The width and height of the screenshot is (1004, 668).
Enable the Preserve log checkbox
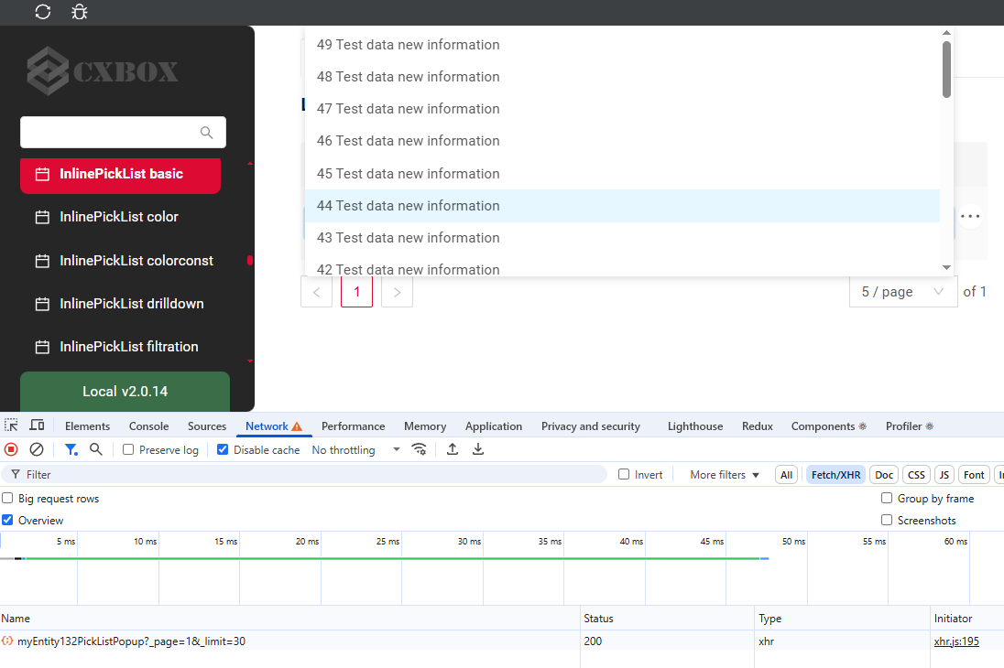click(129, 450)
